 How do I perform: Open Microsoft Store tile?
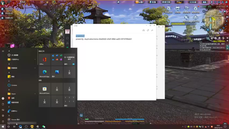(x=45, y=89)
